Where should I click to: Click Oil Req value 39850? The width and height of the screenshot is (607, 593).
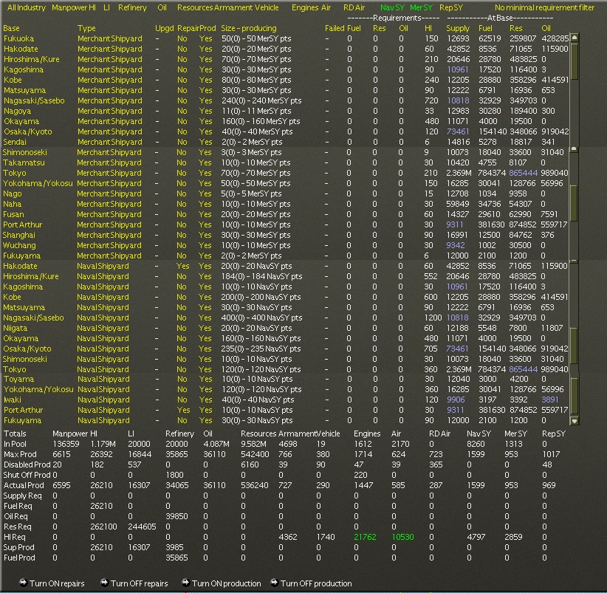point(176,516)
